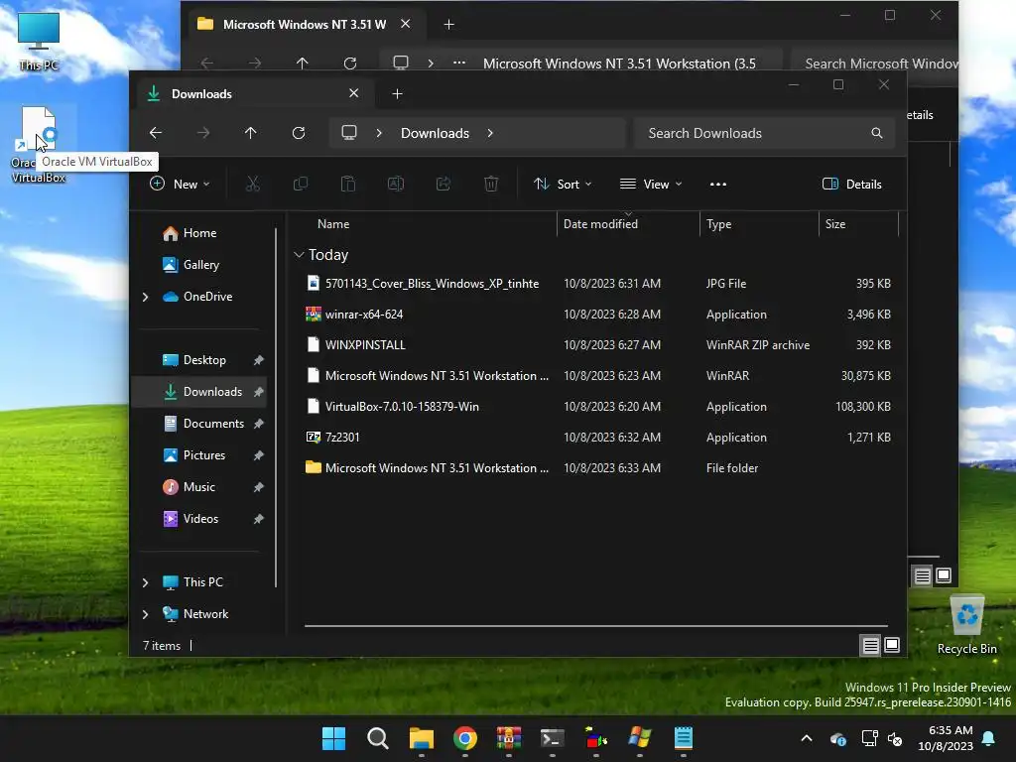Toggle the Details pane in Downloads
This screenshot has height=762, width=1016.
[x=851, y=184]
